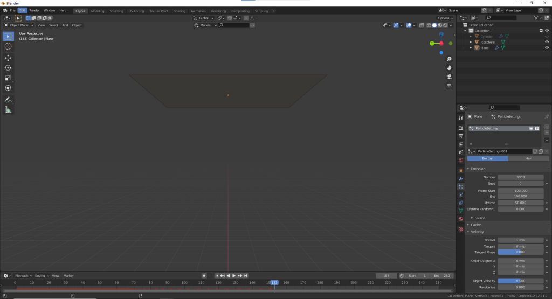Open the Modifiers wrench tab
Image resolution: width=552 pixels, height=299 pixels.
(461, 179)
